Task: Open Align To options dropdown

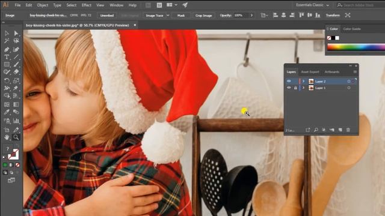Action: coord(264,15)
